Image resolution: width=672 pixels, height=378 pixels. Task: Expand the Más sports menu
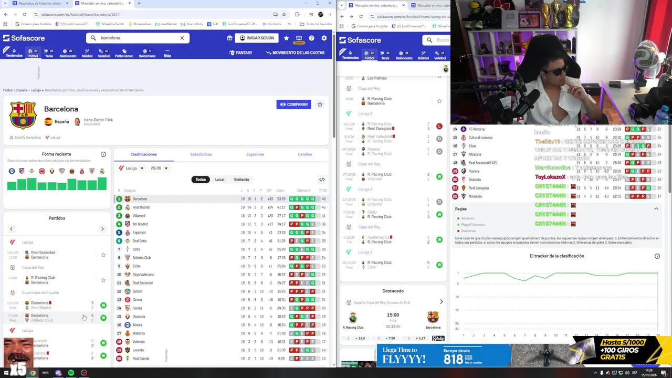point(167,53)
